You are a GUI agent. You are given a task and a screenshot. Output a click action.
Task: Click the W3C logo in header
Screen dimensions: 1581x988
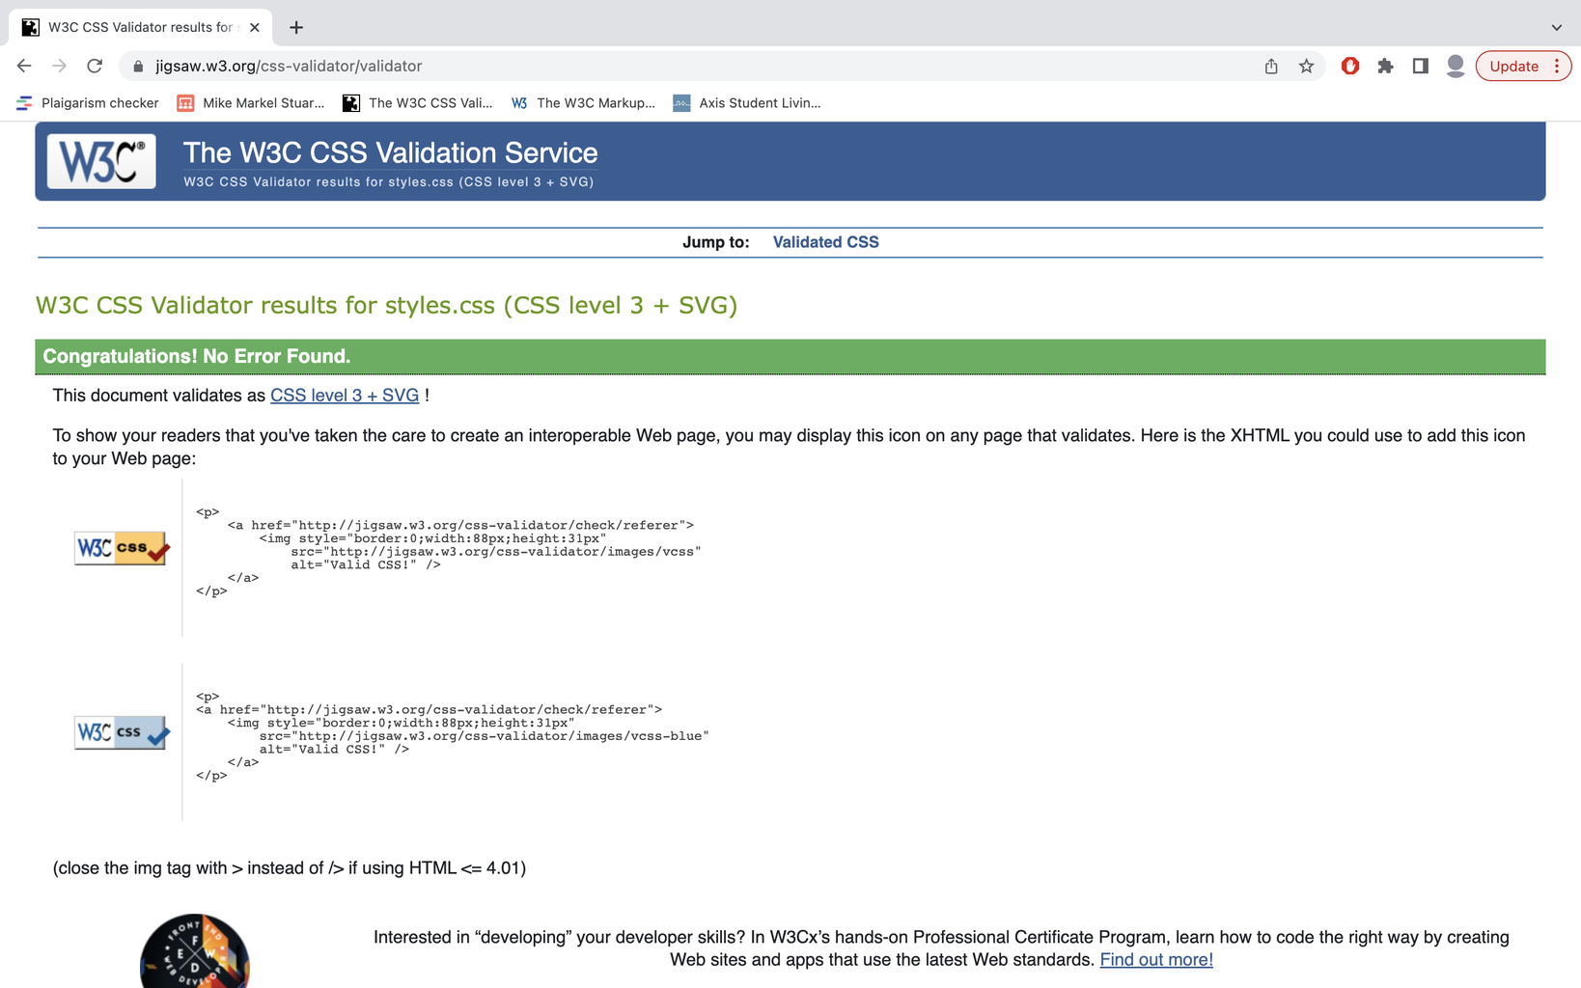pos(101,161)
